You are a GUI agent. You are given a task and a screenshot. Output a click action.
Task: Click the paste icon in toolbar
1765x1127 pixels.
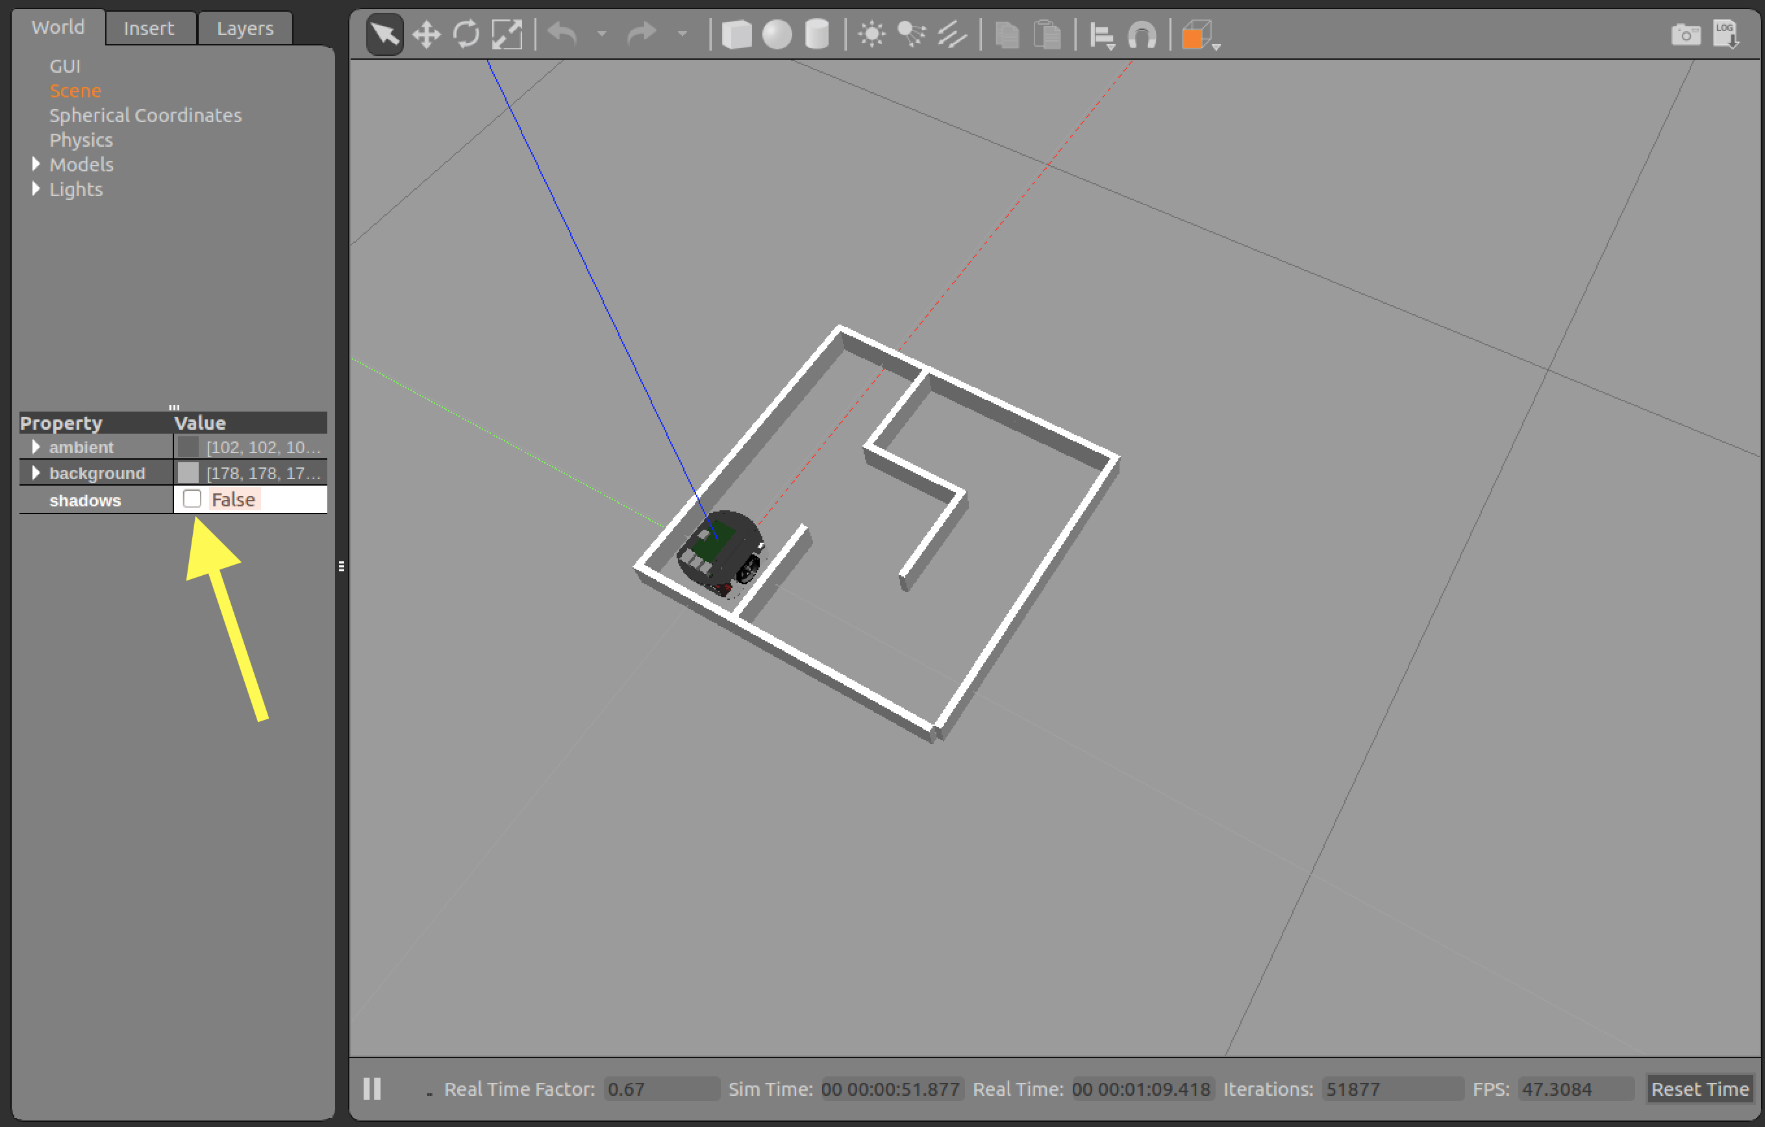click(1047, 34)
